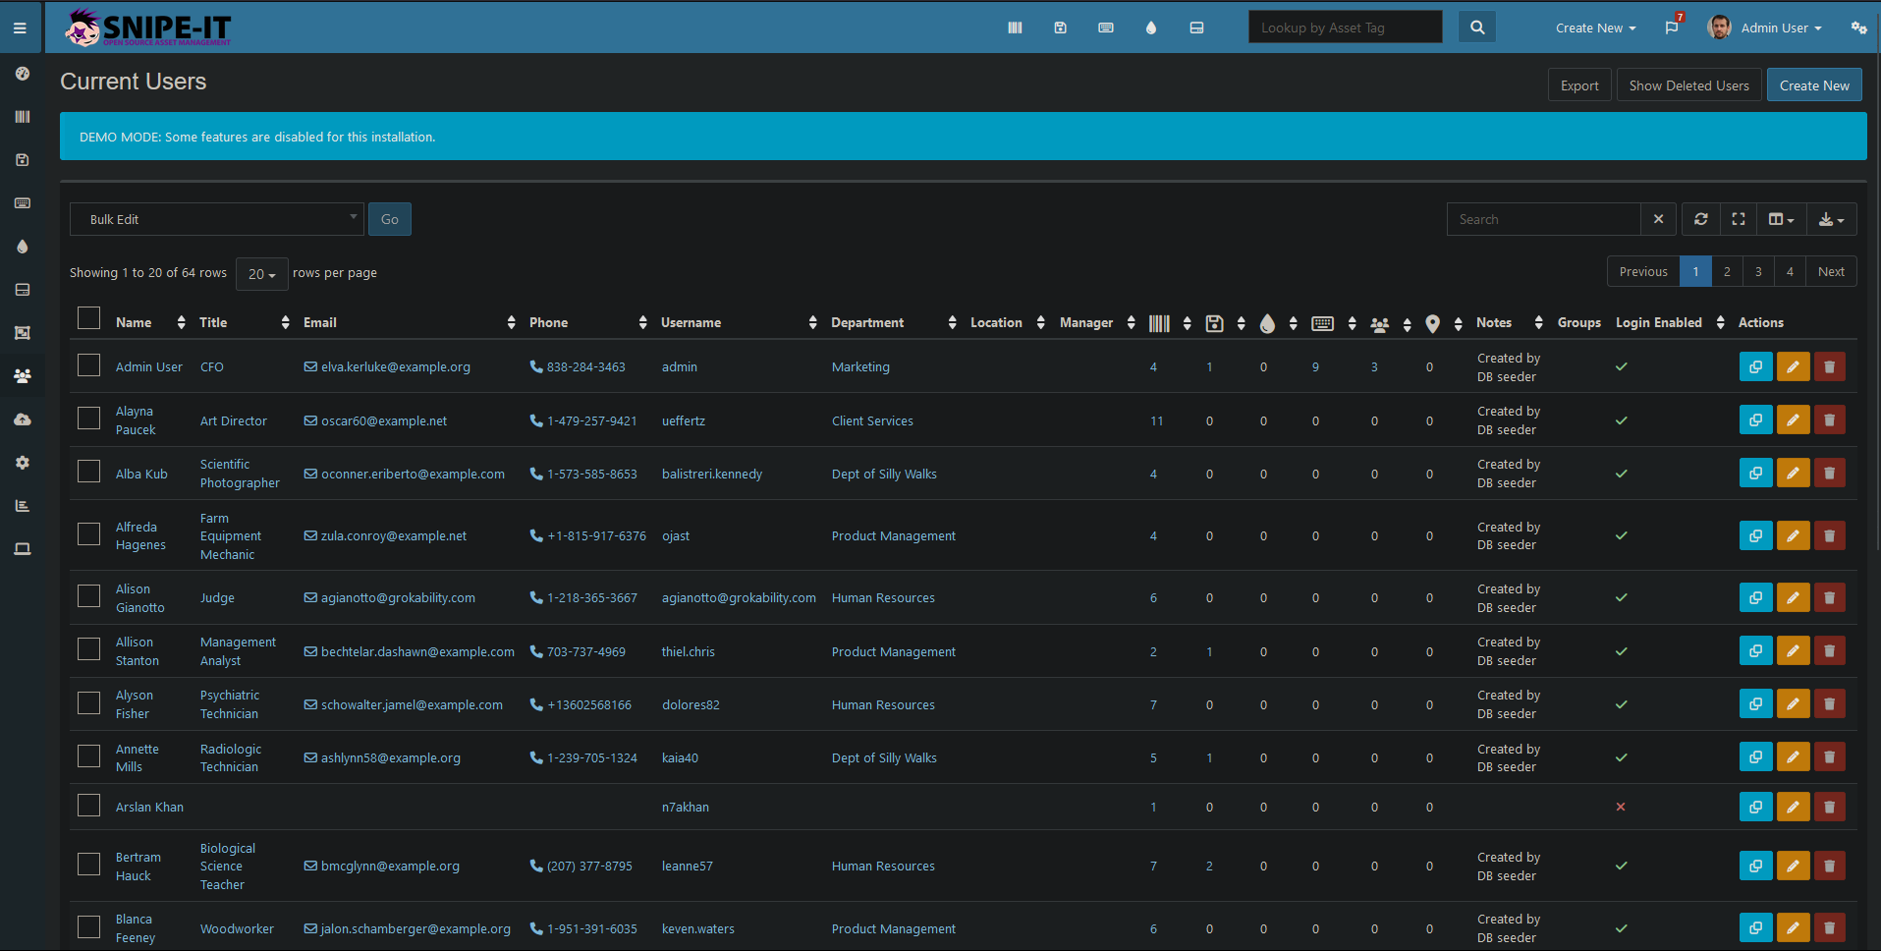Click the search magnifier button in header
Screen dimensions: 1881x951
1476,28
